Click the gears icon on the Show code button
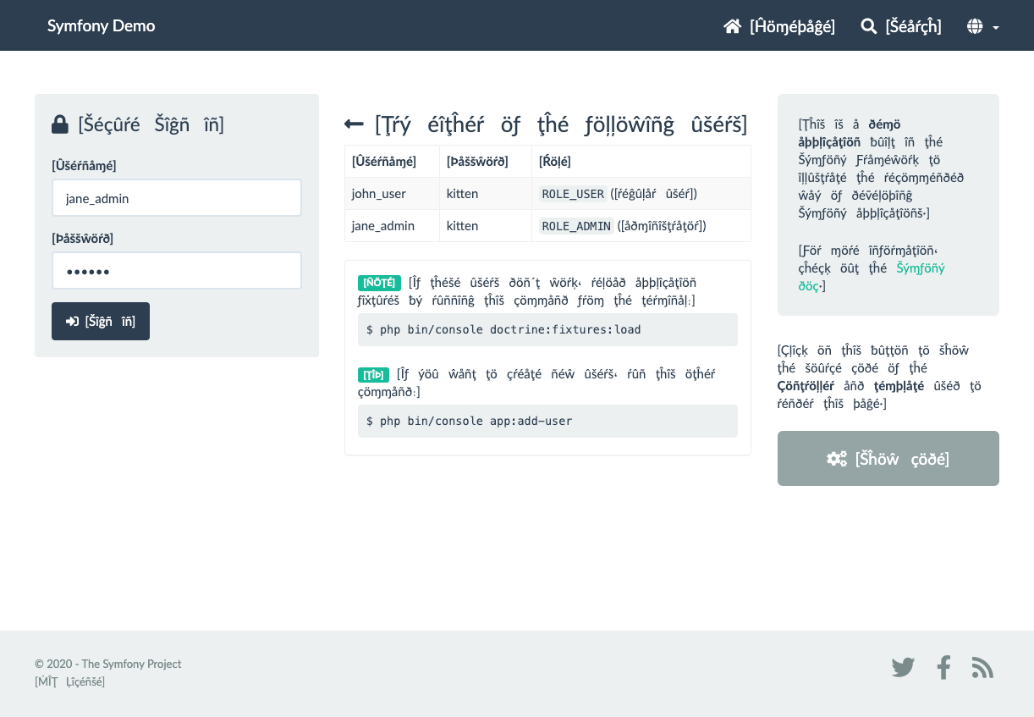The width and height of the screenshot is (1034, 717). point(836,458)
